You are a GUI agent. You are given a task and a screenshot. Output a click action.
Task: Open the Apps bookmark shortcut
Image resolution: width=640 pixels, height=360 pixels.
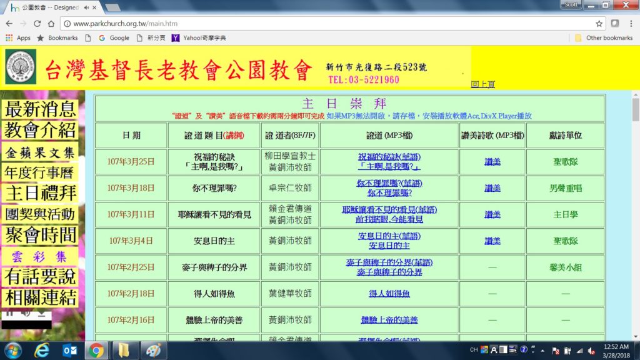coord(18,38)
